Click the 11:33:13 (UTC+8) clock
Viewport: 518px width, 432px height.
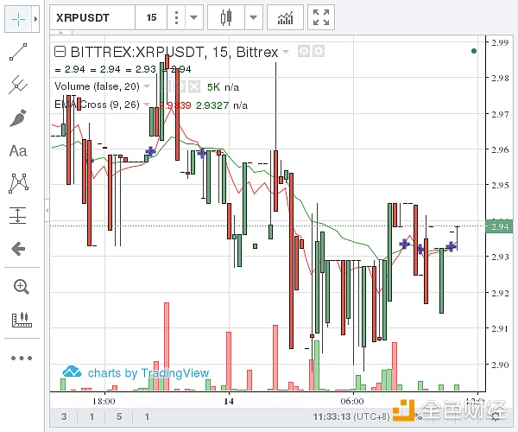coord(351,416)
